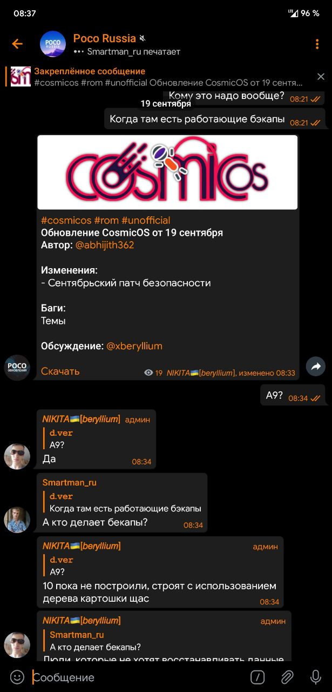332x692 pixels.
Task: Open the pinned message text
Action: [x=168, y=77]
